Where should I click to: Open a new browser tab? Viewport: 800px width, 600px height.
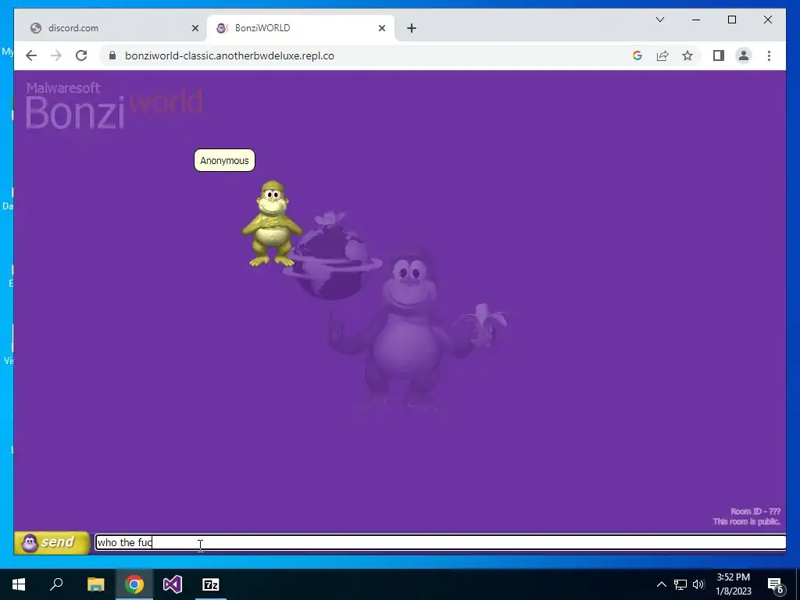click(412, 28)
